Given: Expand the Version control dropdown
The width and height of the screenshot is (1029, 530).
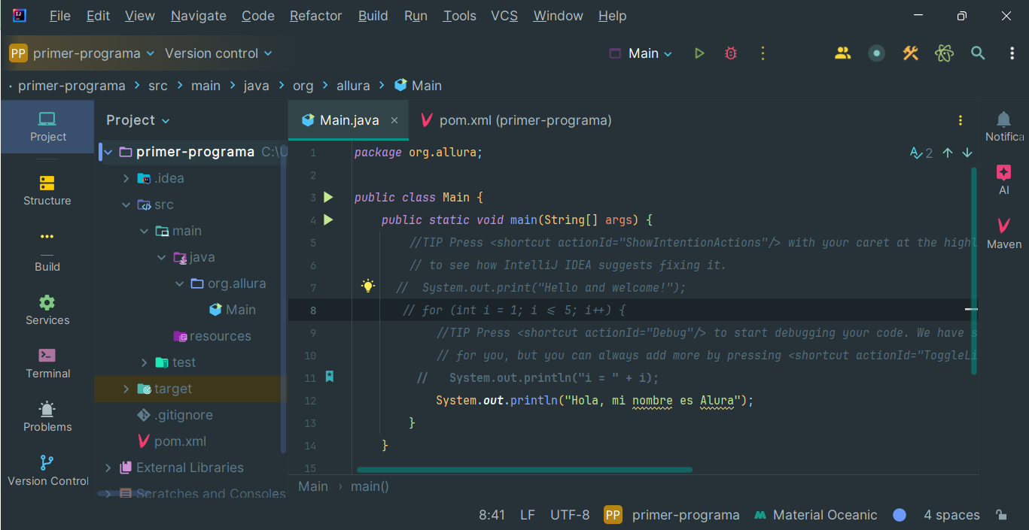Looking at the screenshot, I should 218,53.
